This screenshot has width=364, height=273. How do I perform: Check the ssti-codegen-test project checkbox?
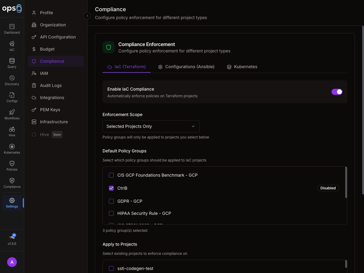tap(111, 268)
